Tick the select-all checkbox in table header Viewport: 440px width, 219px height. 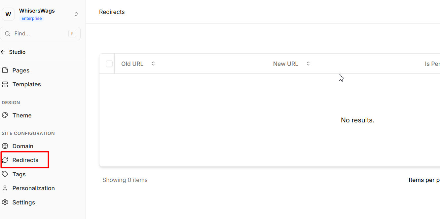[x=109, y=64]
